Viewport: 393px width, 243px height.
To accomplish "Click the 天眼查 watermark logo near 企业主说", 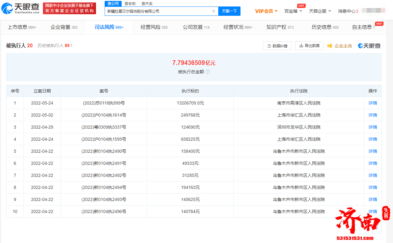I will (369, 46).
